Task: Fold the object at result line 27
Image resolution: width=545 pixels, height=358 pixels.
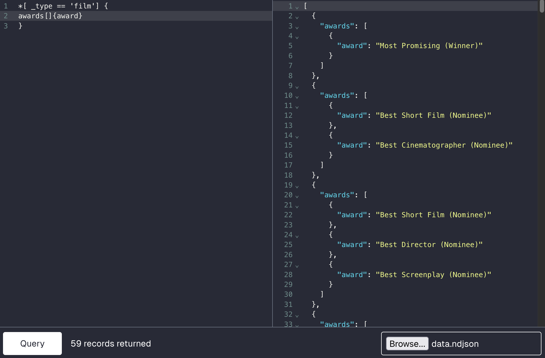Action: (x=297, y=266)
